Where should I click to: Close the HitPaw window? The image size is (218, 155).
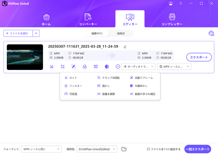(x=211, y=3)
